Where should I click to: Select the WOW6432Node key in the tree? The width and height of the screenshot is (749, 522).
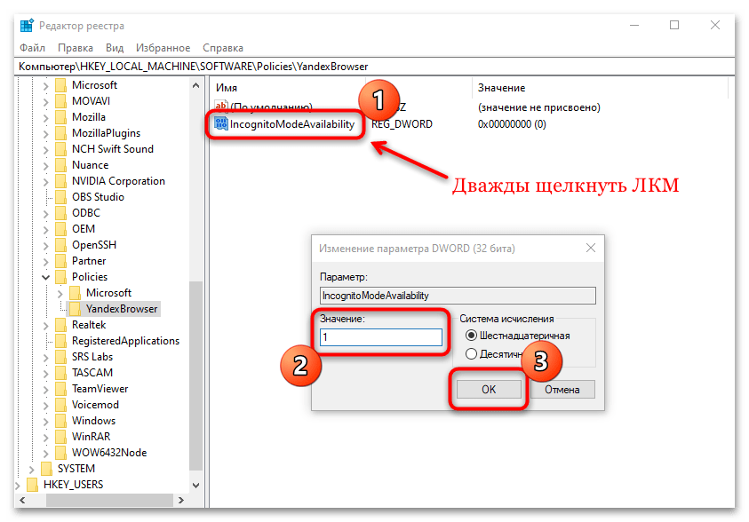109,453
